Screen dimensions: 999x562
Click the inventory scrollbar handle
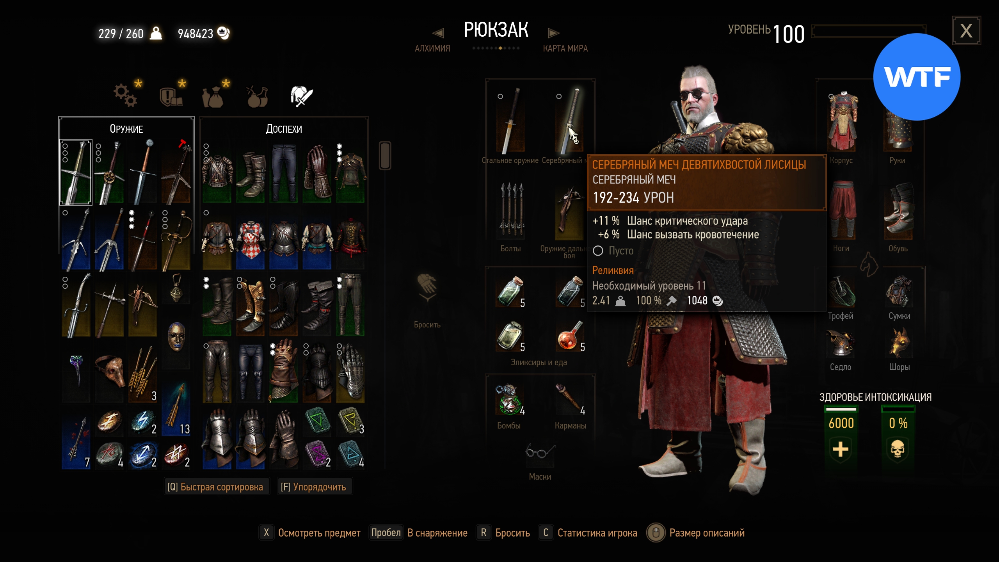385,155
